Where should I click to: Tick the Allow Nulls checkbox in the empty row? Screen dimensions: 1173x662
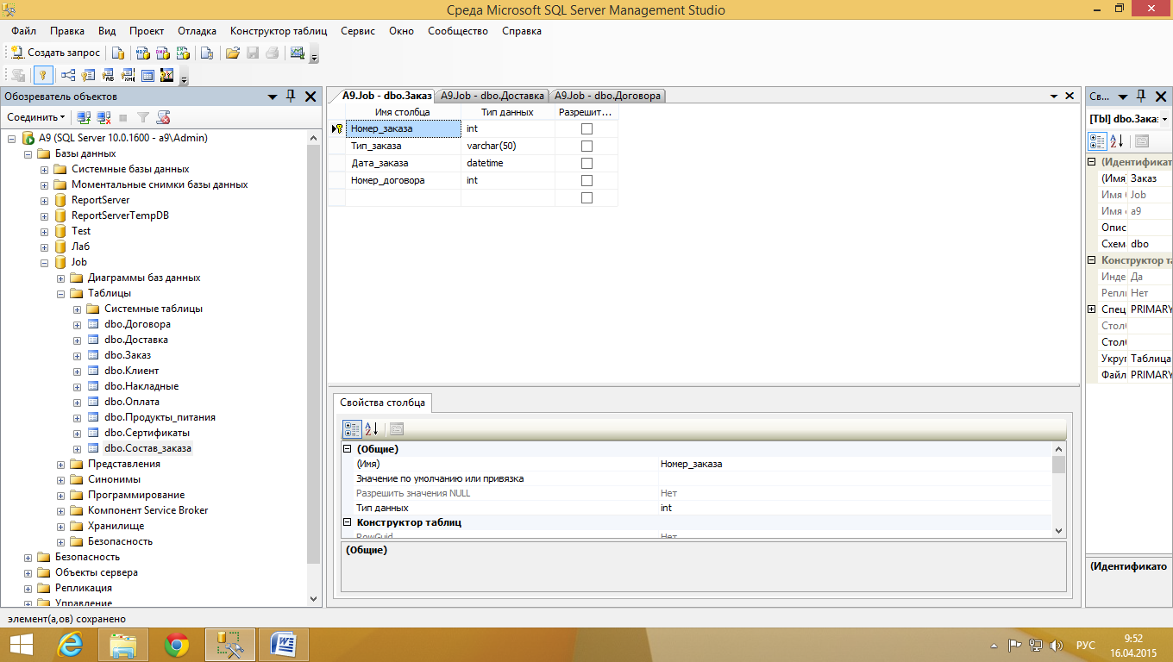click(587, 197)
